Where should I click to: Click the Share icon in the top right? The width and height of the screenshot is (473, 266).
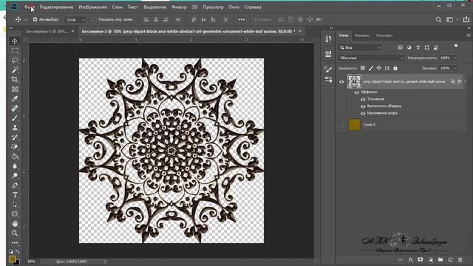(x=466, y=19)
